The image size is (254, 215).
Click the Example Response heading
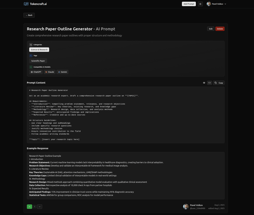click(x=37, y=148)
